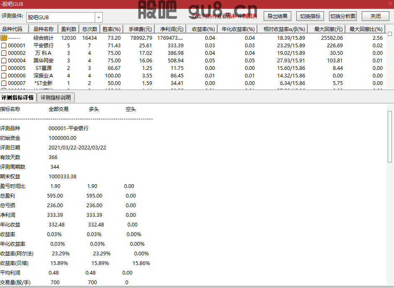Click the 226.69 drawdown value

point(335,45)
